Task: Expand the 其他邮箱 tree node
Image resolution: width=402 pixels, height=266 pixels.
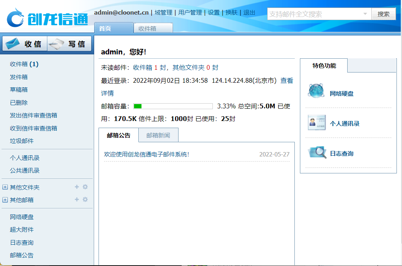Action: pyautogui.click(x=5, y=200)
